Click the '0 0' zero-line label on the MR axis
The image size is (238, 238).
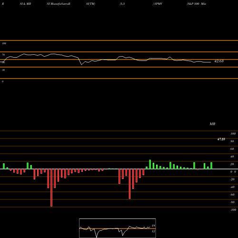click(233, 172)
